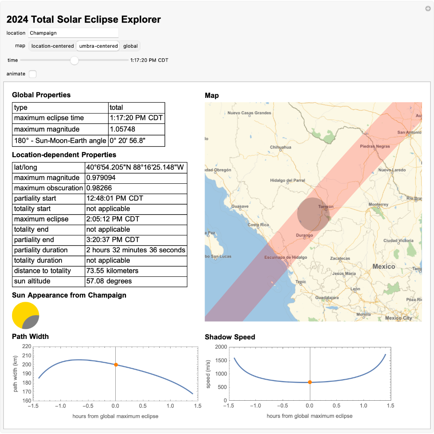This screenshot has height=434, width=434.
Task: Switch map to location-centered view
Action: click(x=52, y=46)
